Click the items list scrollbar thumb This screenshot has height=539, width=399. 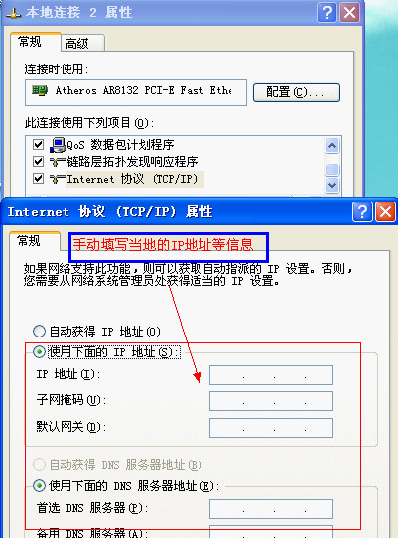click(x=332, y=169)
